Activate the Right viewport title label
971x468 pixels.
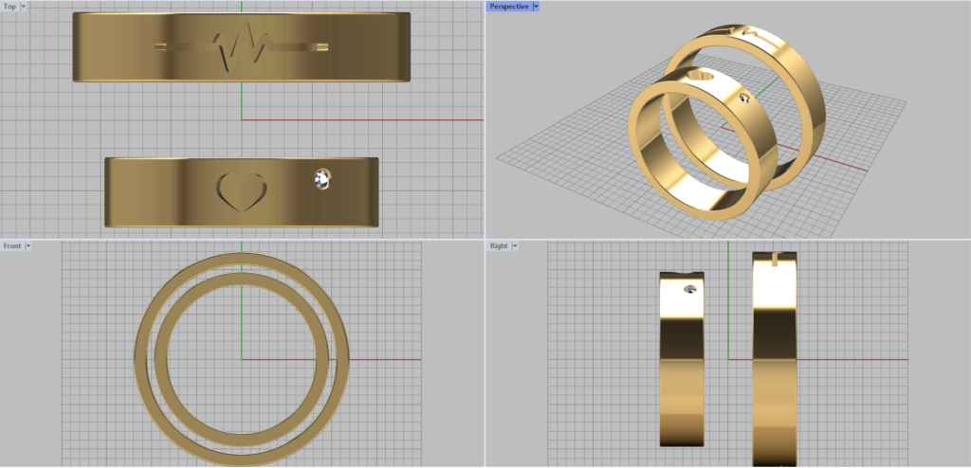click(x=498, y=245)
